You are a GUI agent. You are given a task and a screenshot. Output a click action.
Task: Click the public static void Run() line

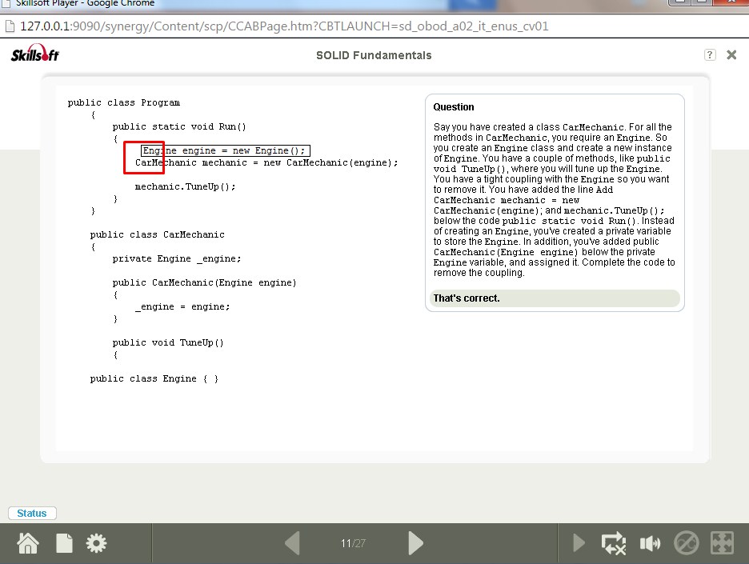pyautogui.click(x=179, y=126)
